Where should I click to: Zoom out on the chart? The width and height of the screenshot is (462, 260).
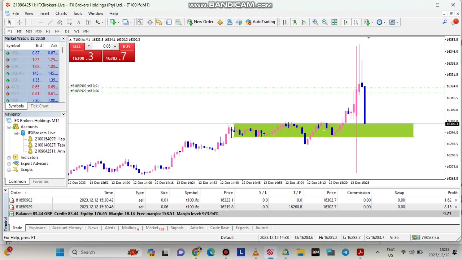(324, 22)
